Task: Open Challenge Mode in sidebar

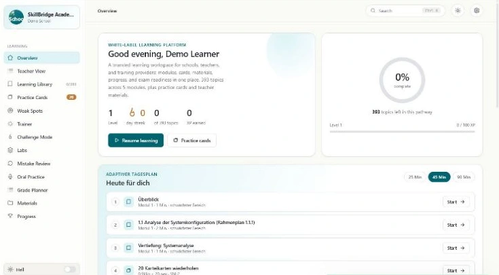Action: click(41, 137)
